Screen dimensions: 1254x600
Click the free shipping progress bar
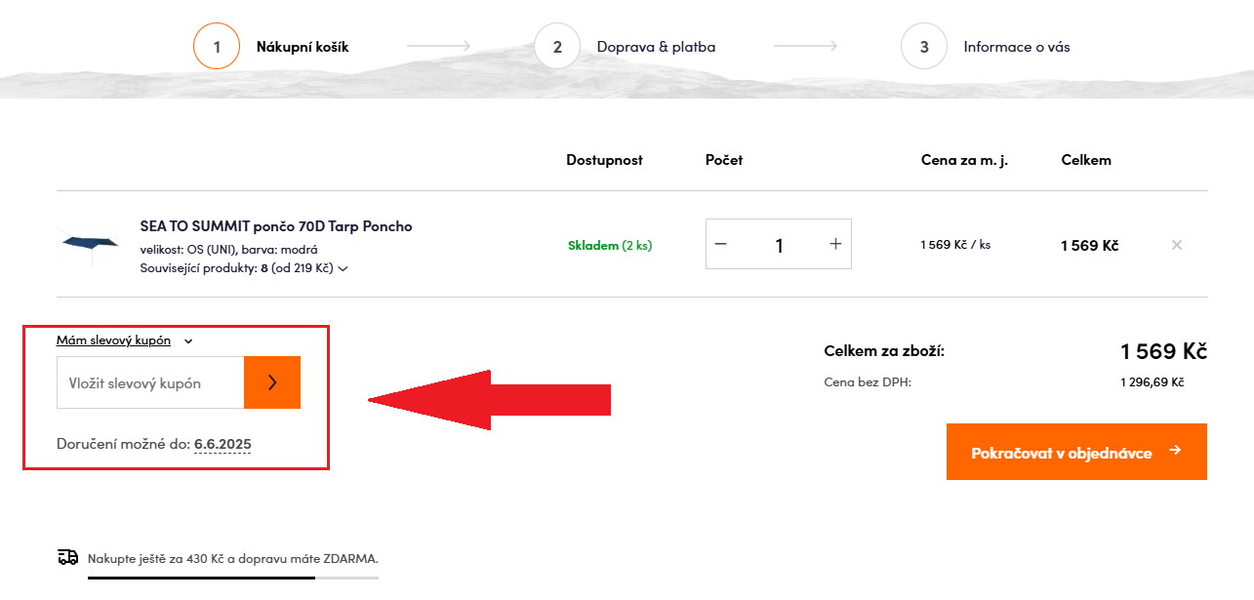[233, 578]
